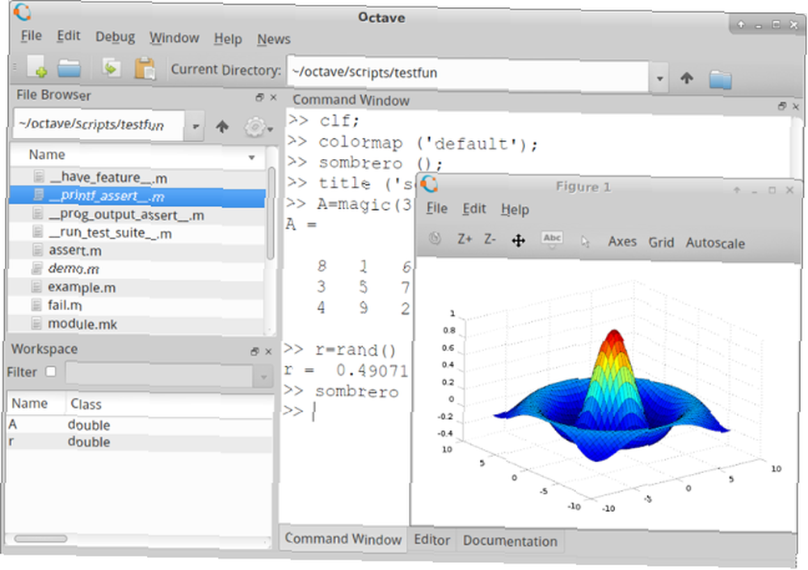
Task: Click the Class column header in Workspace
Action: [x=170, y=404]
